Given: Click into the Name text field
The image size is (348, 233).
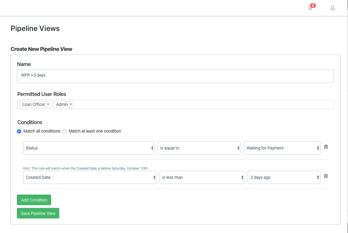Looking at the screenshot, I should [x=175, y=76].
